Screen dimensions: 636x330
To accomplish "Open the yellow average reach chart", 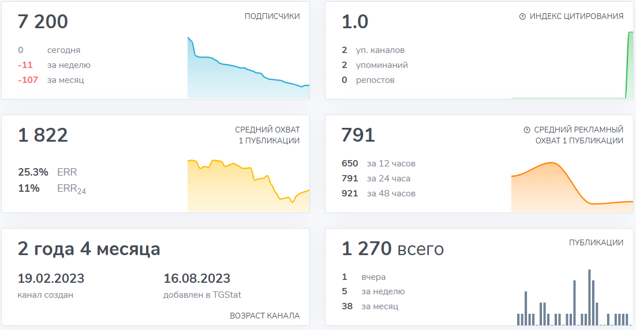I will (x=248, y=185).
